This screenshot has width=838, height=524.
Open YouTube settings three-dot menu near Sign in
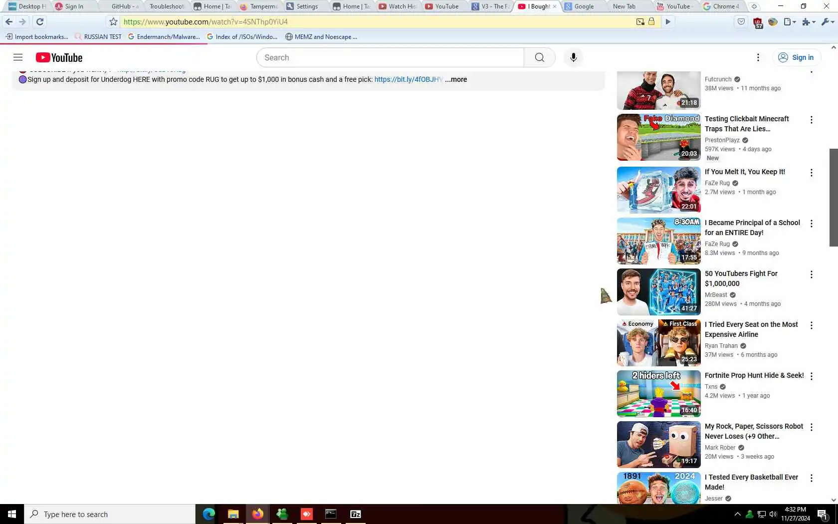coord(758,57)
